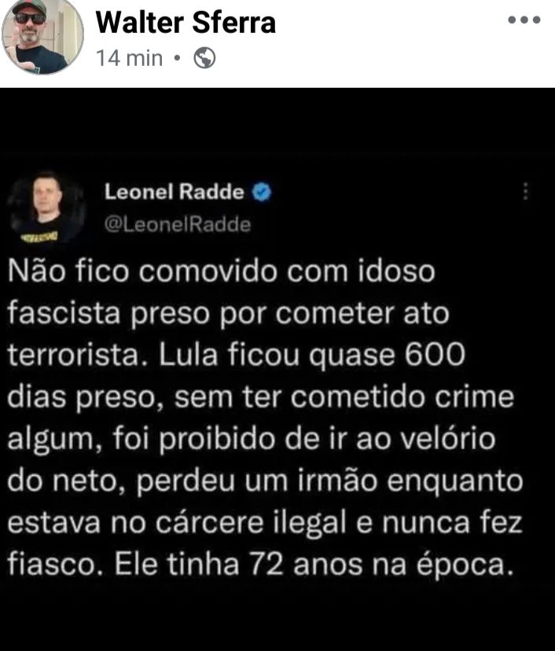The width and height of the screenshot is (555, 651).
Task: Click the globe public audience icon
Action: pyautogui.click(x=204, y=57)
